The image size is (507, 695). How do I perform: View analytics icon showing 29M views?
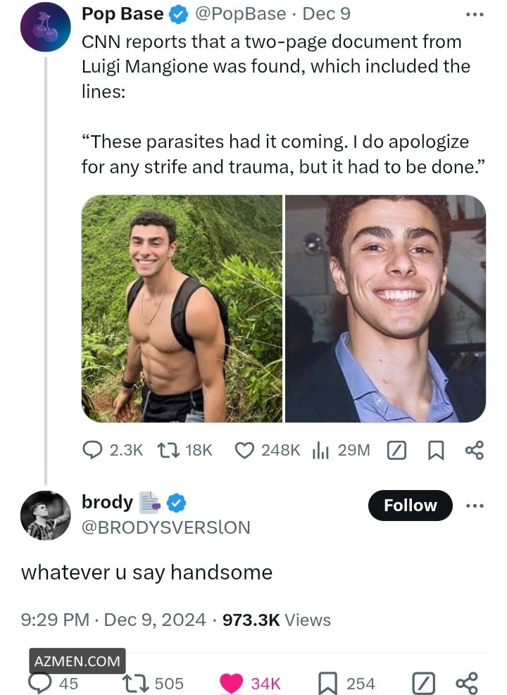click(x=321, y=450)
